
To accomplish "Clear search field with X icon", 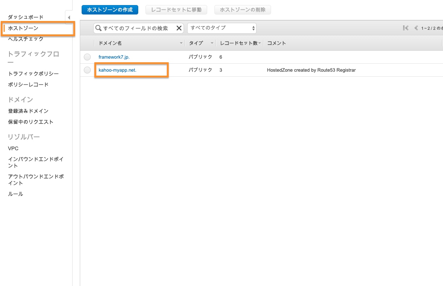I will pos(179,28).
